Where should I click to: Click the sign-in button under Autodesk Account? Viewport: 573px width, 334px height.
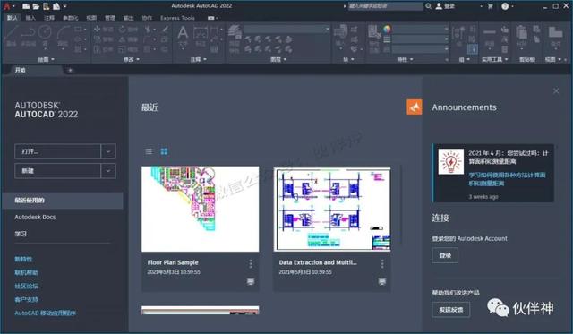coord(445,255)
